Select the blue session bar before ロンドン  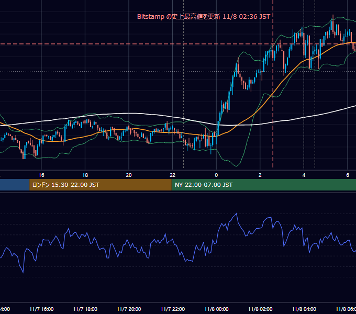point(15,185)
